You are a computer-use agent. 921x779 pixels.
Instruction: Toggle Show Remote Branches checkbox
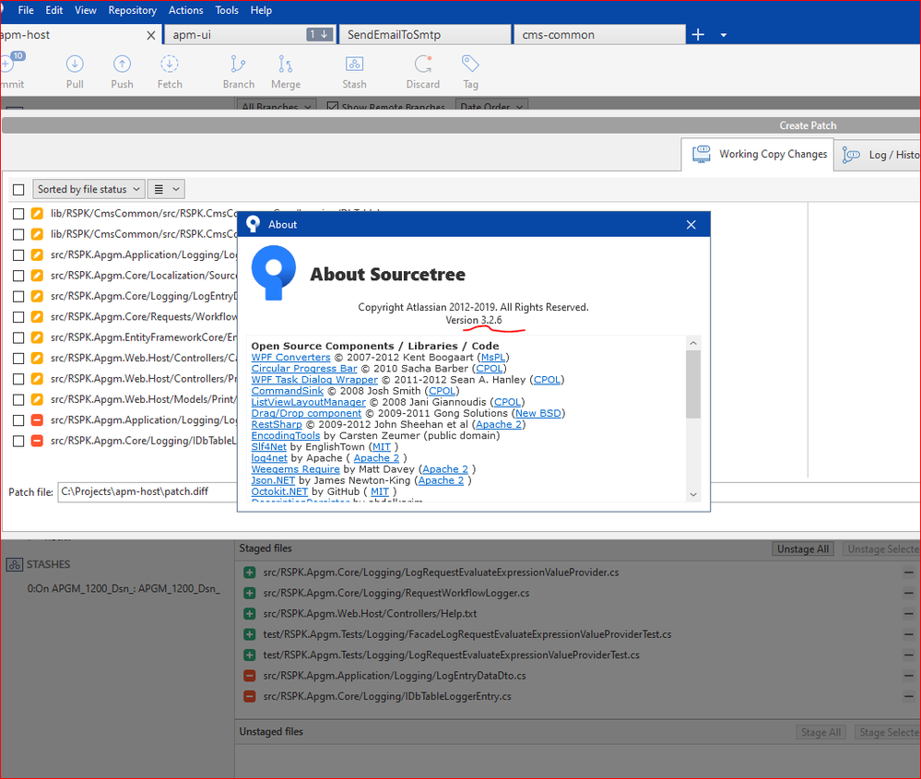click(333, 106)
